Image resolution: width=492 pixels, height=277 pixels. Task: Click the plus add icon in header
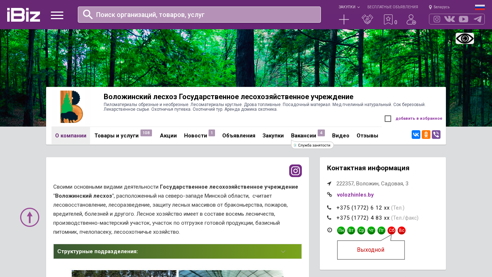[344, 19]
